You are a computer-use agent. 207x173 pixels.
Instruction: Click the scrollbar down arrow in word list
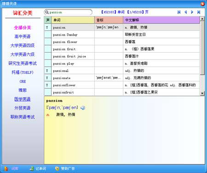(x=202, y=93)
